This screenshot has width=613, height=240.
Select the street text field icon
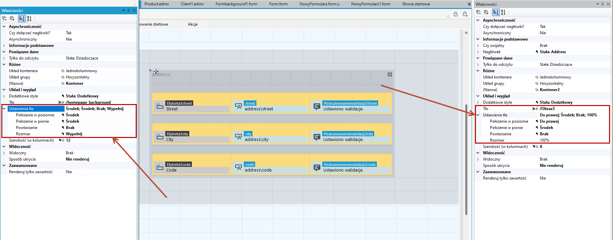(x=238, y=106)
